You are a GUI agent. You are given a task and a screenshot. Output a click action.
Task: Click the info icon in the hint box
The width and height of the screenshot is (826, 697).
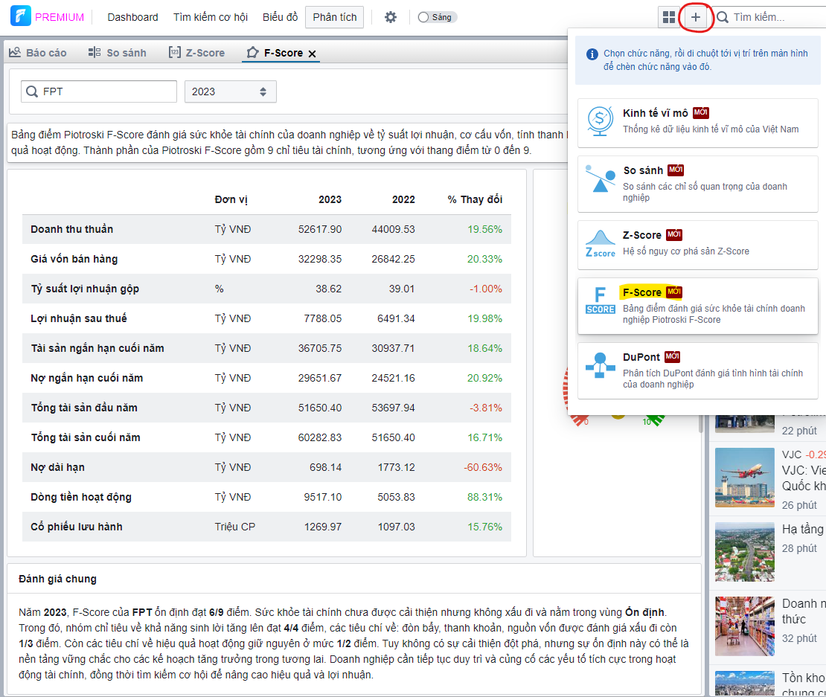592,54
